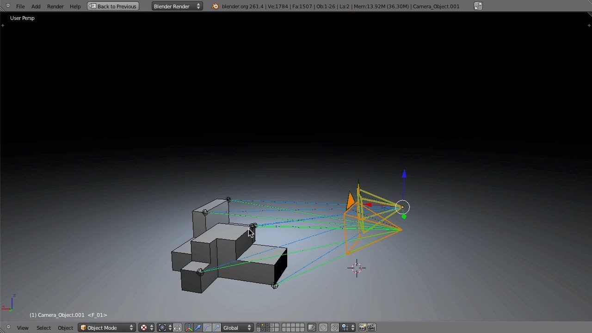592x333 pixels.
Task: Select the scale manipulator icon
Action: pos(216,327)
